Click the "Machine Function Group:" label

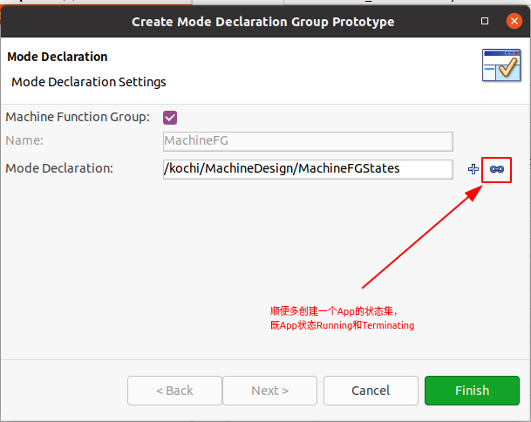click(x=78, y=117)
